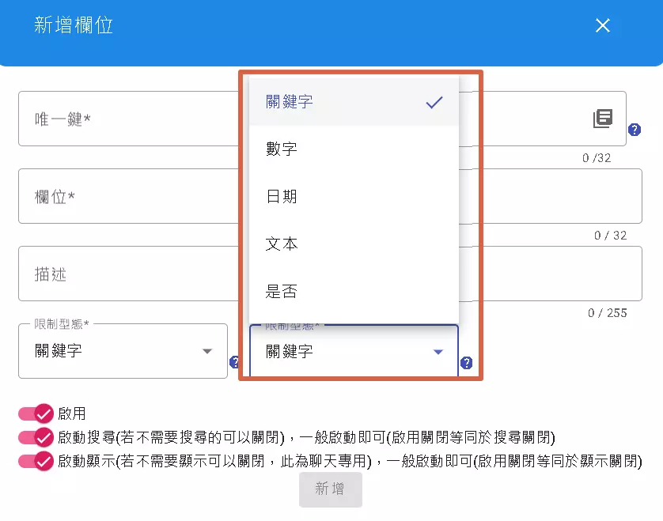
Task: Click the blue arrow of the open dropdown
Action: pos(438,352)
